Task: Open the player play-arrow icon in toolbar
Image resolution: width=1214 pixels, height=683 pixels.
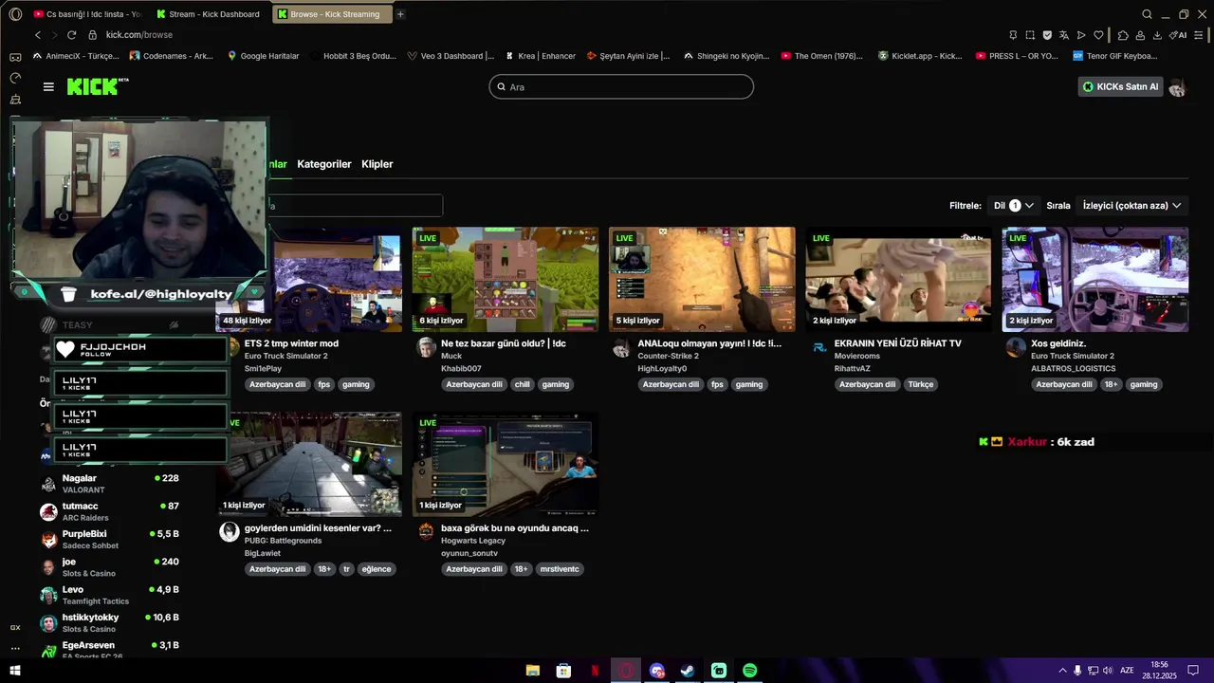Action: (1081, 35)
